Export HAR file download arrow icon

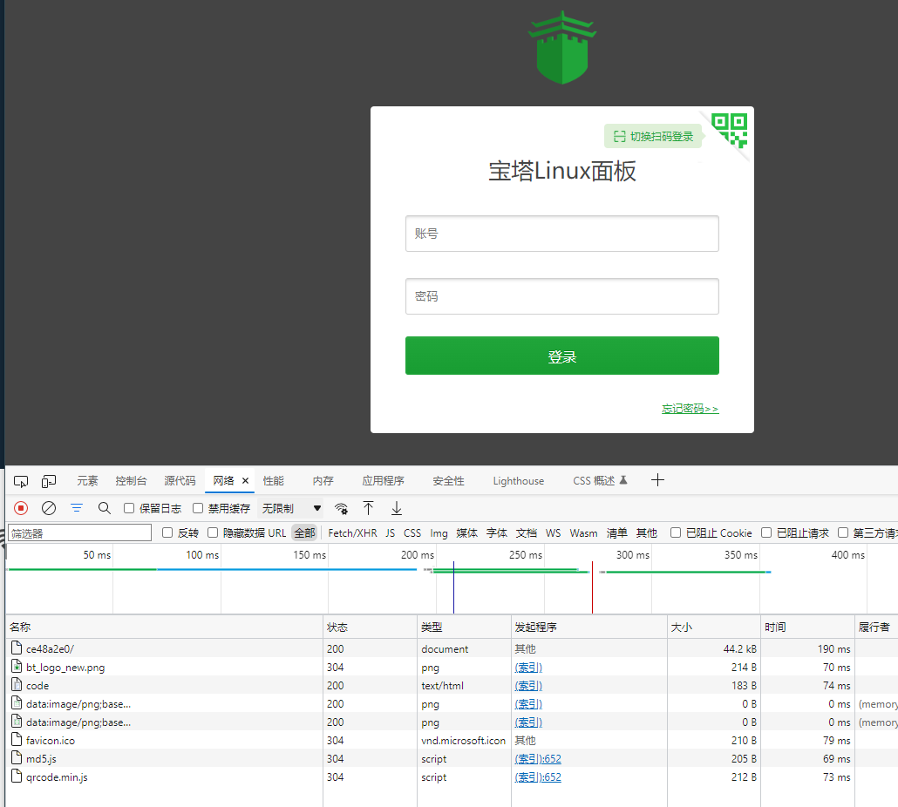(x=397, y=508)
